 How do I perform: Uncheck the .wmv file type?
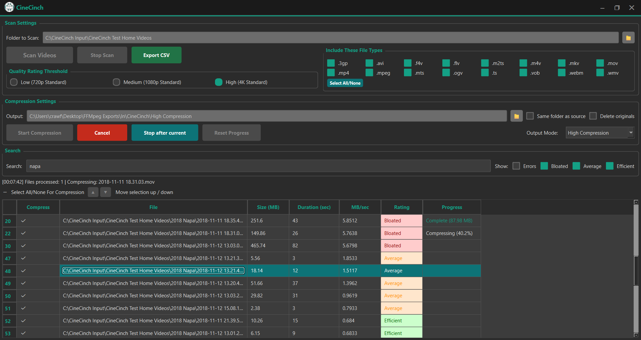click(x=599, y=73)
